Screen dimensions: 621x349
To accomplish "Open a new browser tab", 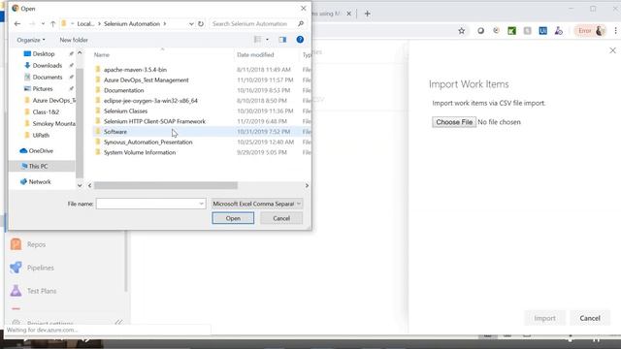I will pos(367,14).
